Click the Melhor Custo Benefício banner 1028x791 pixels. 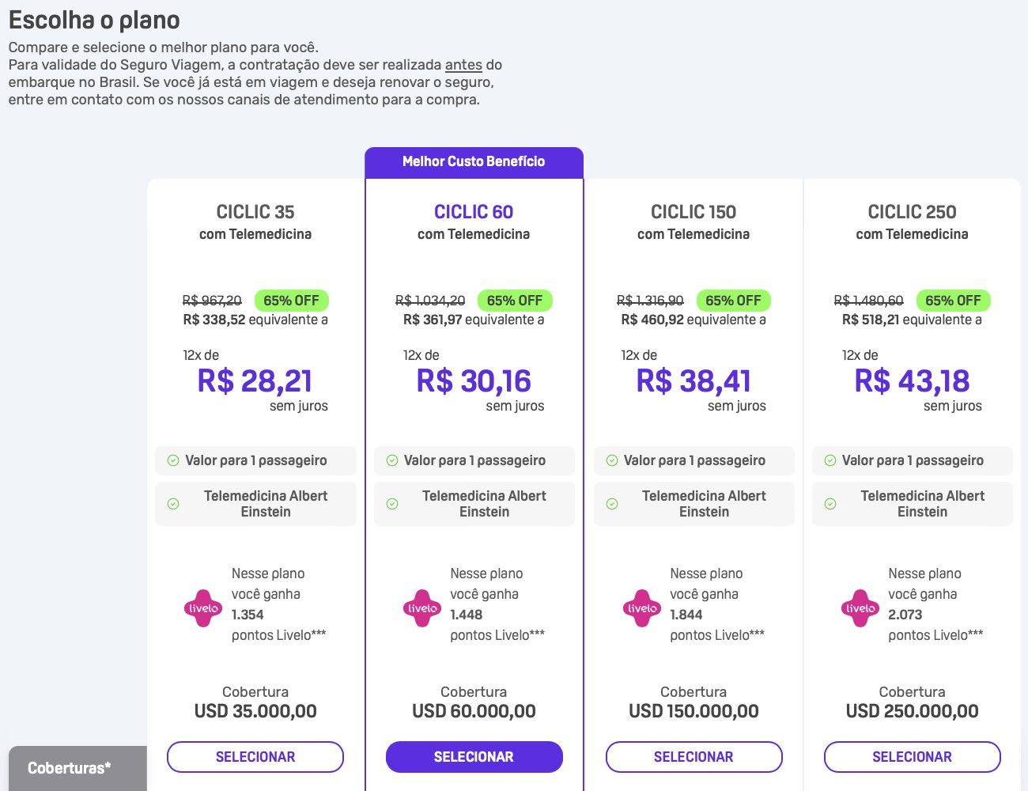(474, 162)
